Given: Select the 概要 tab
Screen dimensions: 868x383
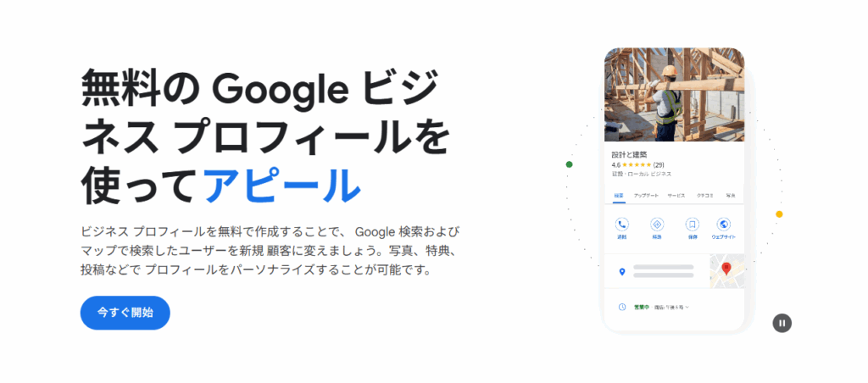Looking at the screenshot, I should click(619, 196).
